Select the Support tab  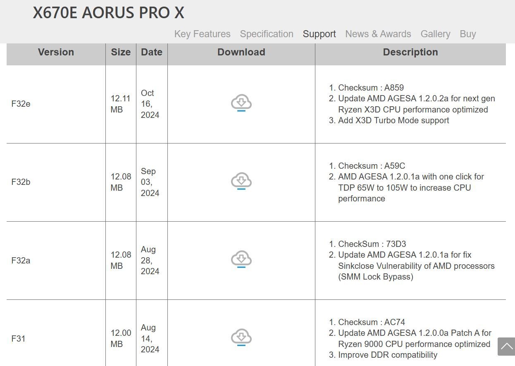point(319,34)
